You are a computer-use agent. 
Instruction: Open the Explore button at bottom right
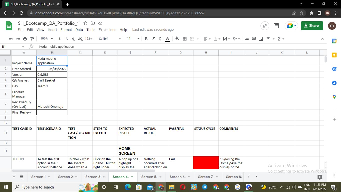click(320, 177)
